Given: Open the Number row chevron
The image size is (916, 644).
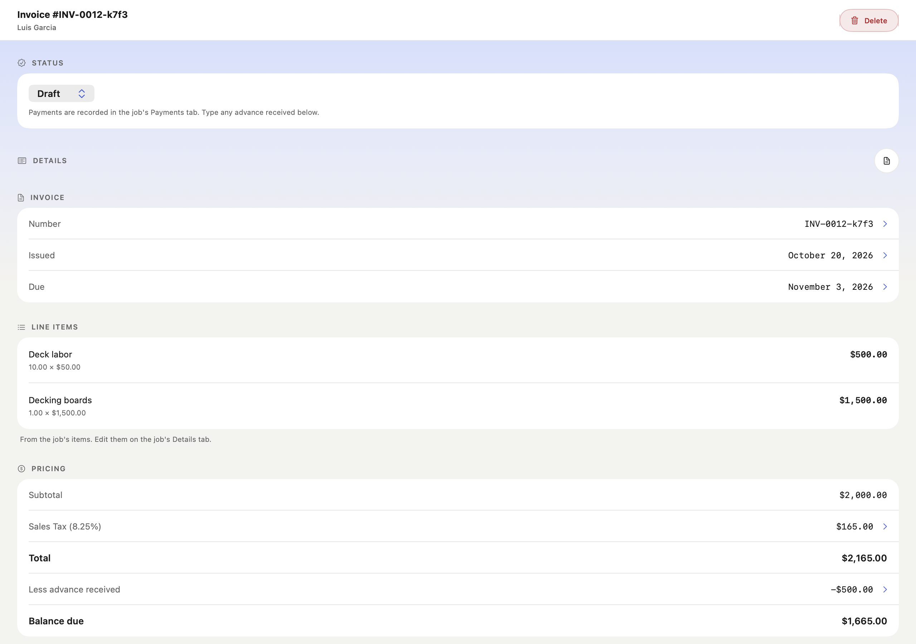Looking at the screenshot, I should coord(885,224).
